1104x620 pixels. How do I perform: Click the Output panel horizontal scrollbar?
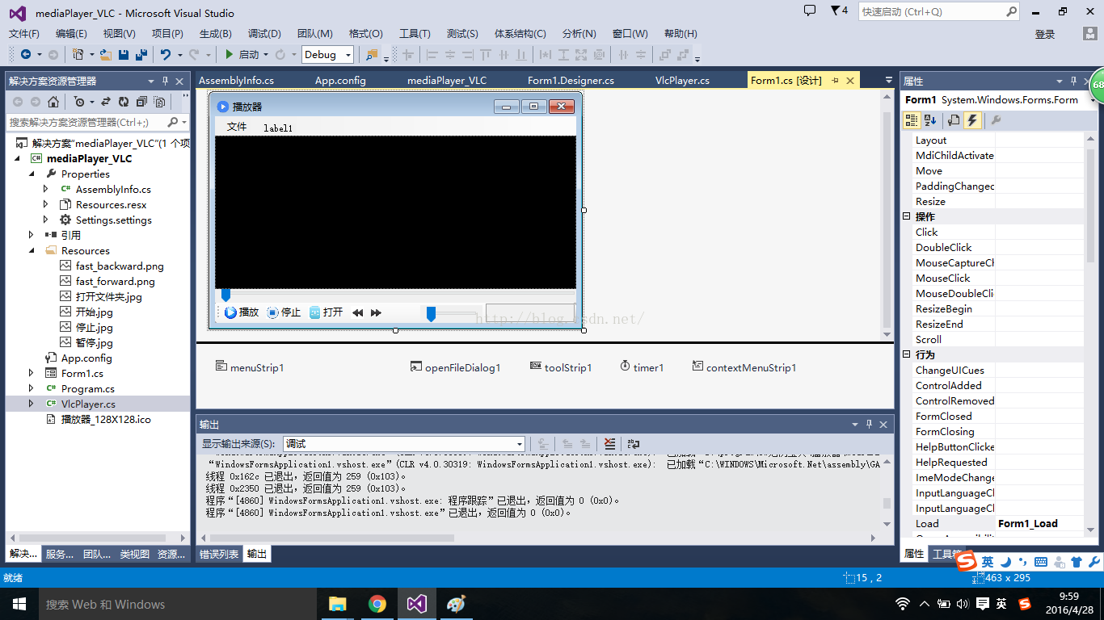(x=539, y=537)
